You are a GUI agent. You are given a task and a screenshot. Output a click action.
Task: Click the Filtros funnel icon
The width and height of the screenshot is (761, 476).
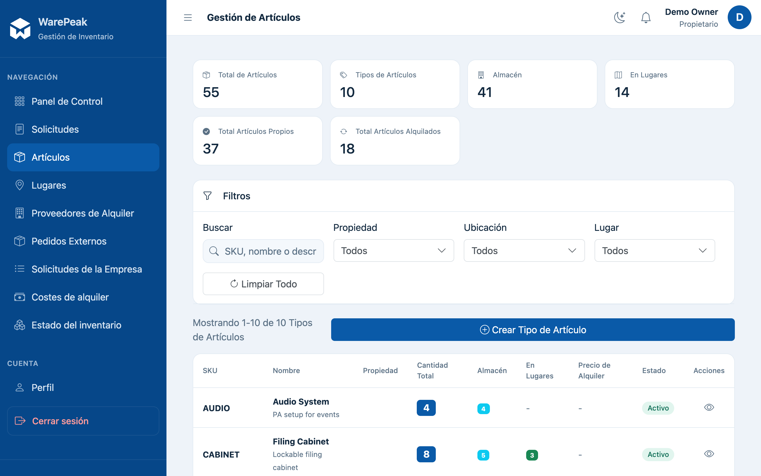[207, 196]
